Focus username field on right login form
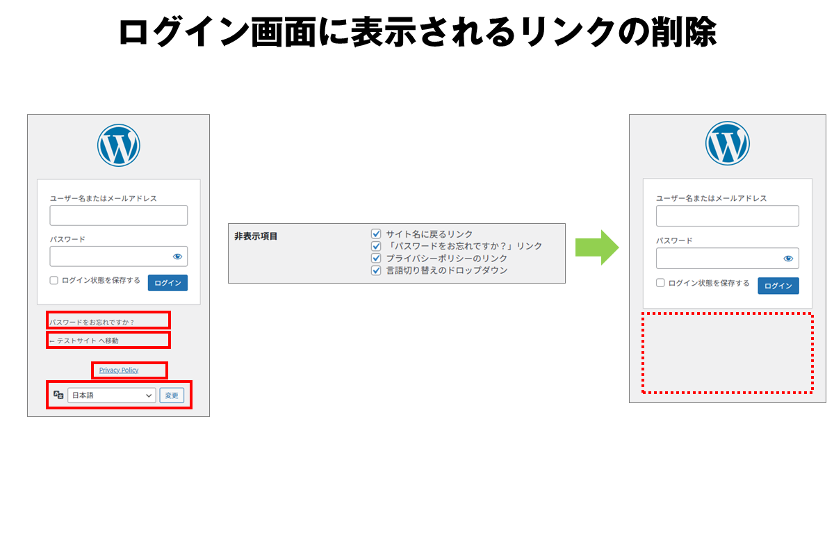Screen dimensions: 834x556 (728, 216)
